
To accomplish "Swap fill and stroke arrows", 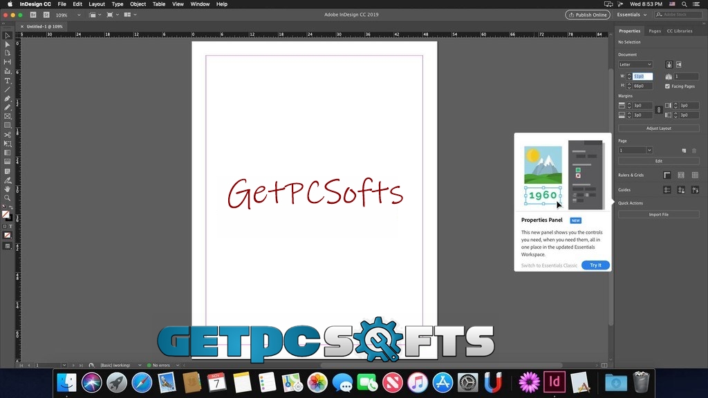I will [11, 207].
